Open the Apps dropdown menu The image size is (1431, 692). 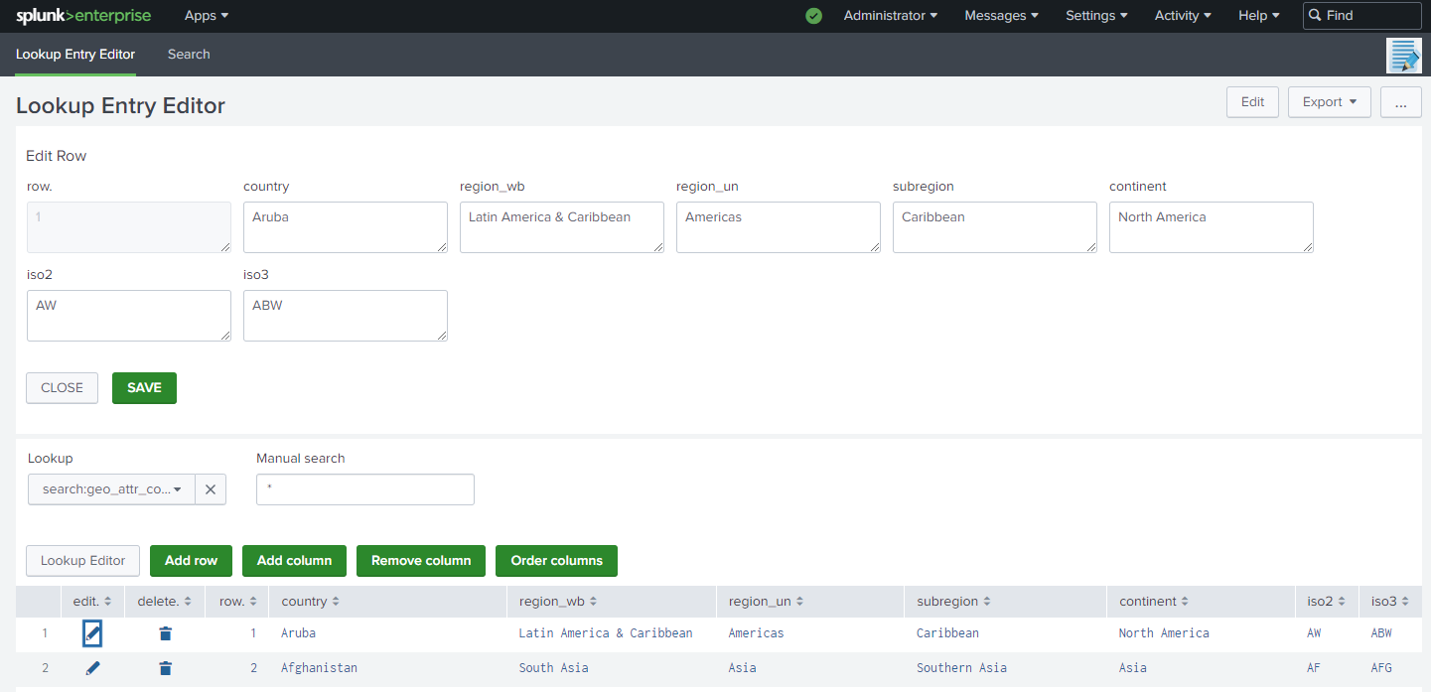point(207,16)
